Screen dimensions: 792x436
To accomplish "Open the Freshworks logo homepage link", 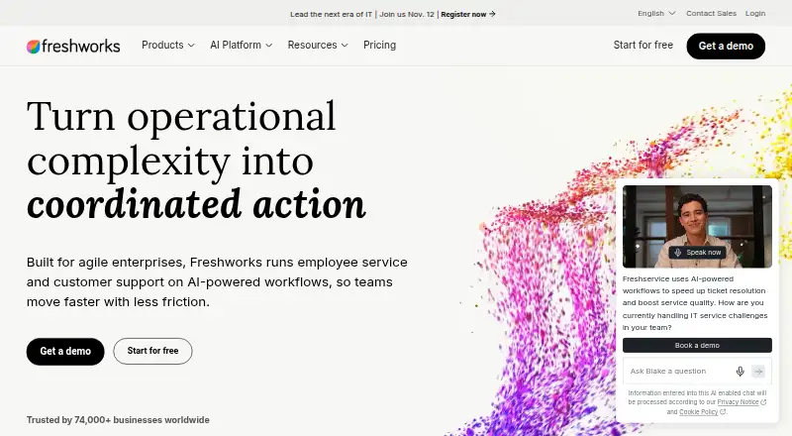I will point(73,46).
